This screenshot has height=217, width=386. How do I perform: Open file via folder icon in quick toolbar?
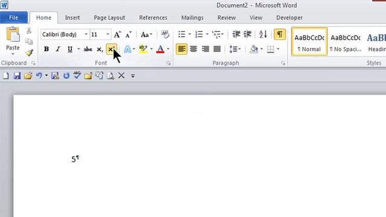[28, 76]
